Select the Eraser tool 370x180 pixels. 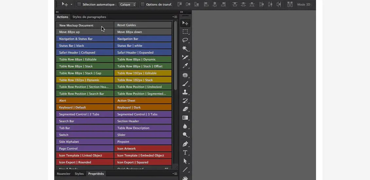(x=185, y=109)
